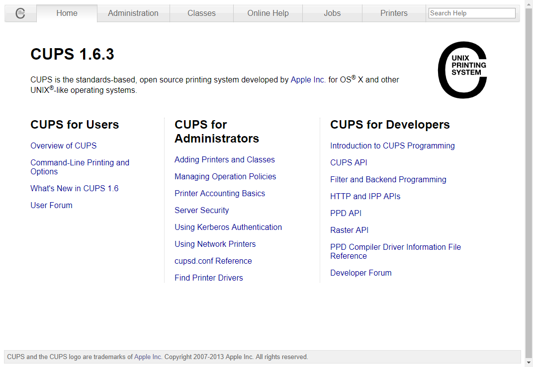This screenshot has height=367, width=533.
Task: Open the CUPS API link
Action: (x=349, y=162)
